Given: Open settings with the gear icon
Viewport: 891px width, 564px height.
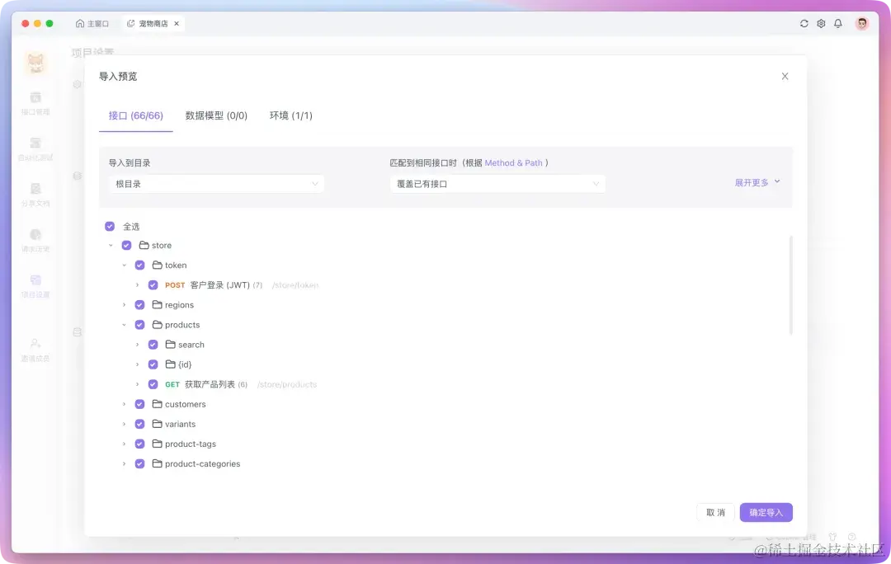Looking at the screenshot, I should tap(821, 23).
